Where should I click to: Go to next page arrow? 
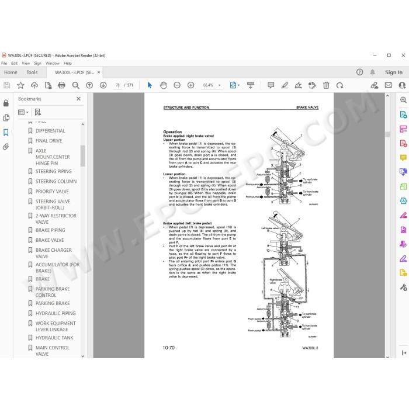click(103, 85)
